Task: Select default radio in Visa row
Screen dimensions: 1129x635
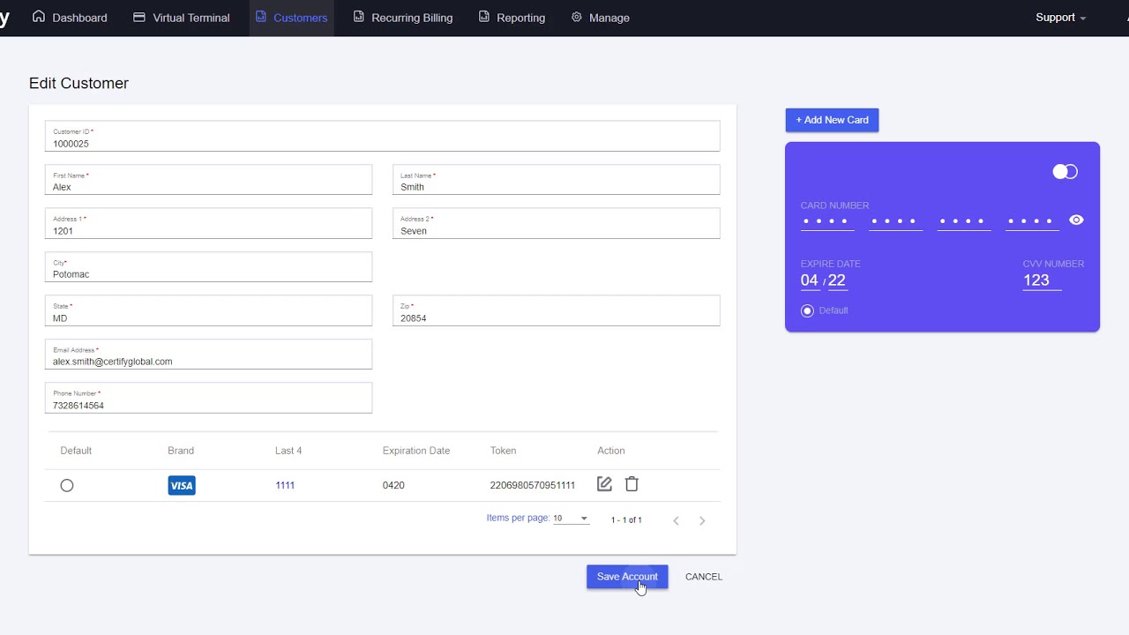Action: pyautogui.click(x=67, y=486)
